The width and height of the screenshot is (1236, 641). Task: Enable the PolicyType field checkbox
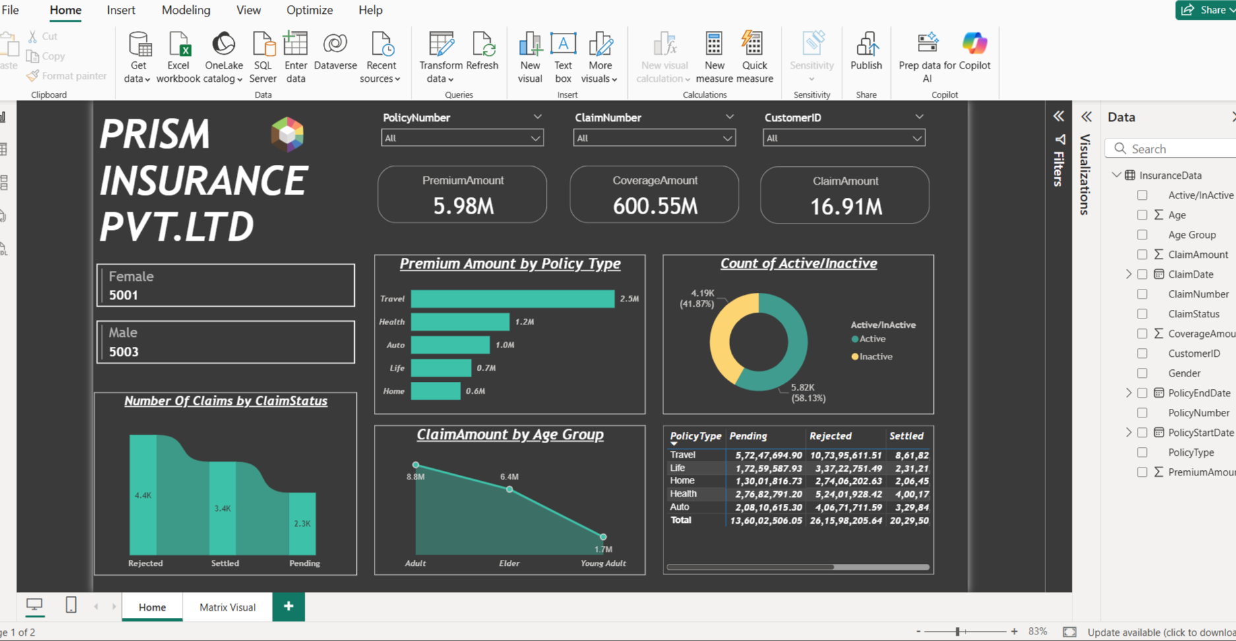(x=1142, y=452)
